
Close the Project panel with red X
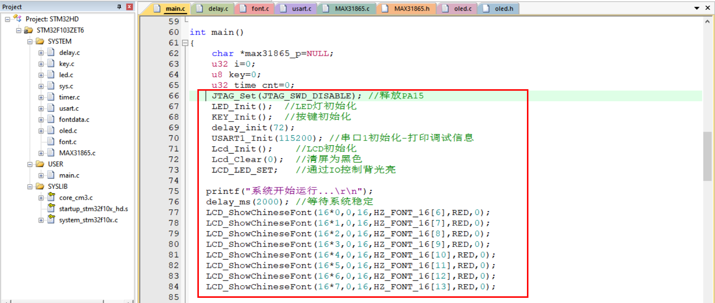click(x=129, y=7)
